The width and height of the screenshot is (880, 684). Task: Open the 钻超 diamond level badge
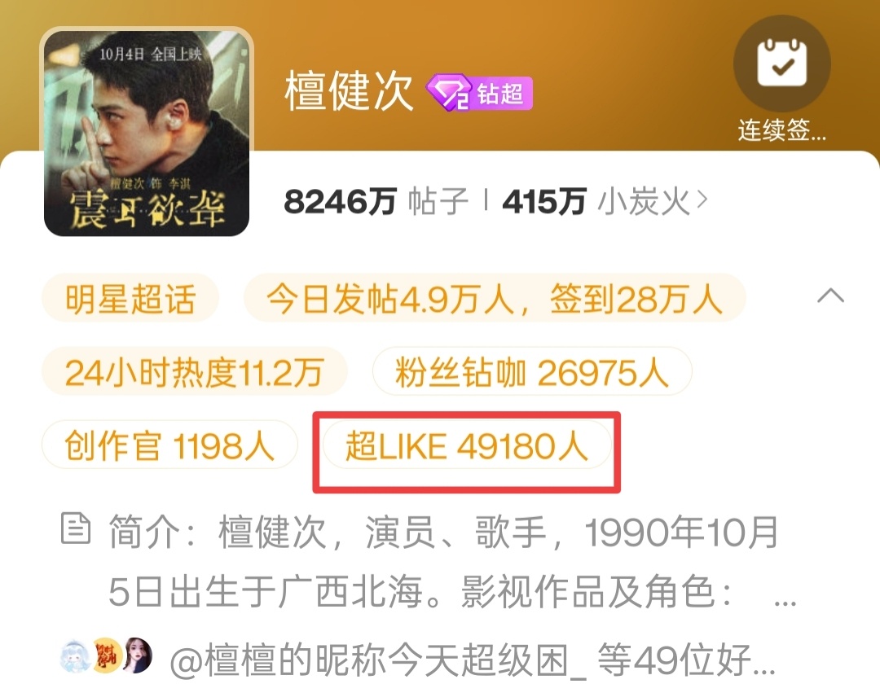click(x=479, y=93)
